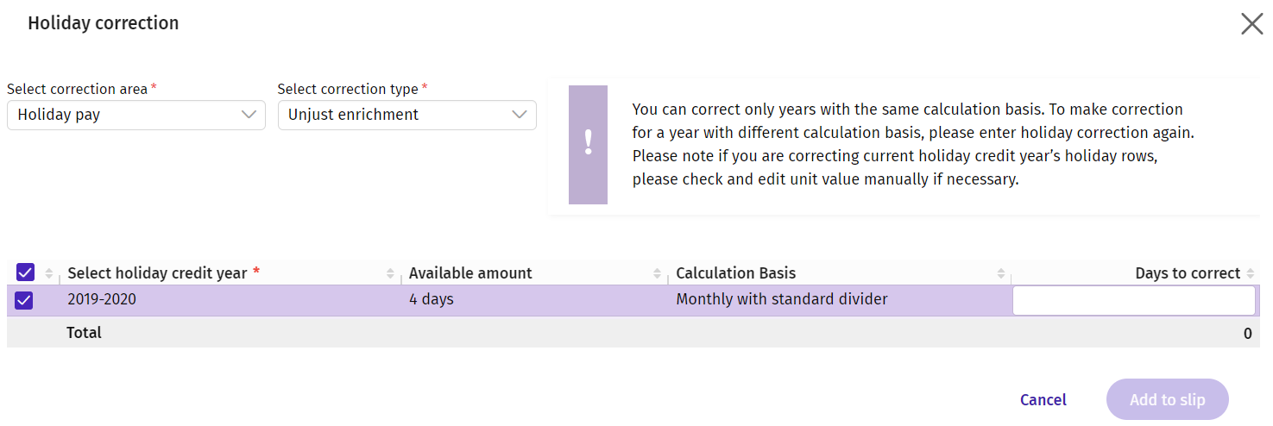Select the 2019-2020 holiday credit year row
This screenshot has height=426, width=1273.
pyautogui.click(x=633, y=300)
